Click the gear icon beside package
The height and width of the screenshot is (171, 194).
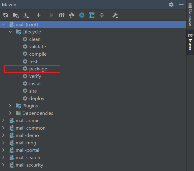point(25,69)
